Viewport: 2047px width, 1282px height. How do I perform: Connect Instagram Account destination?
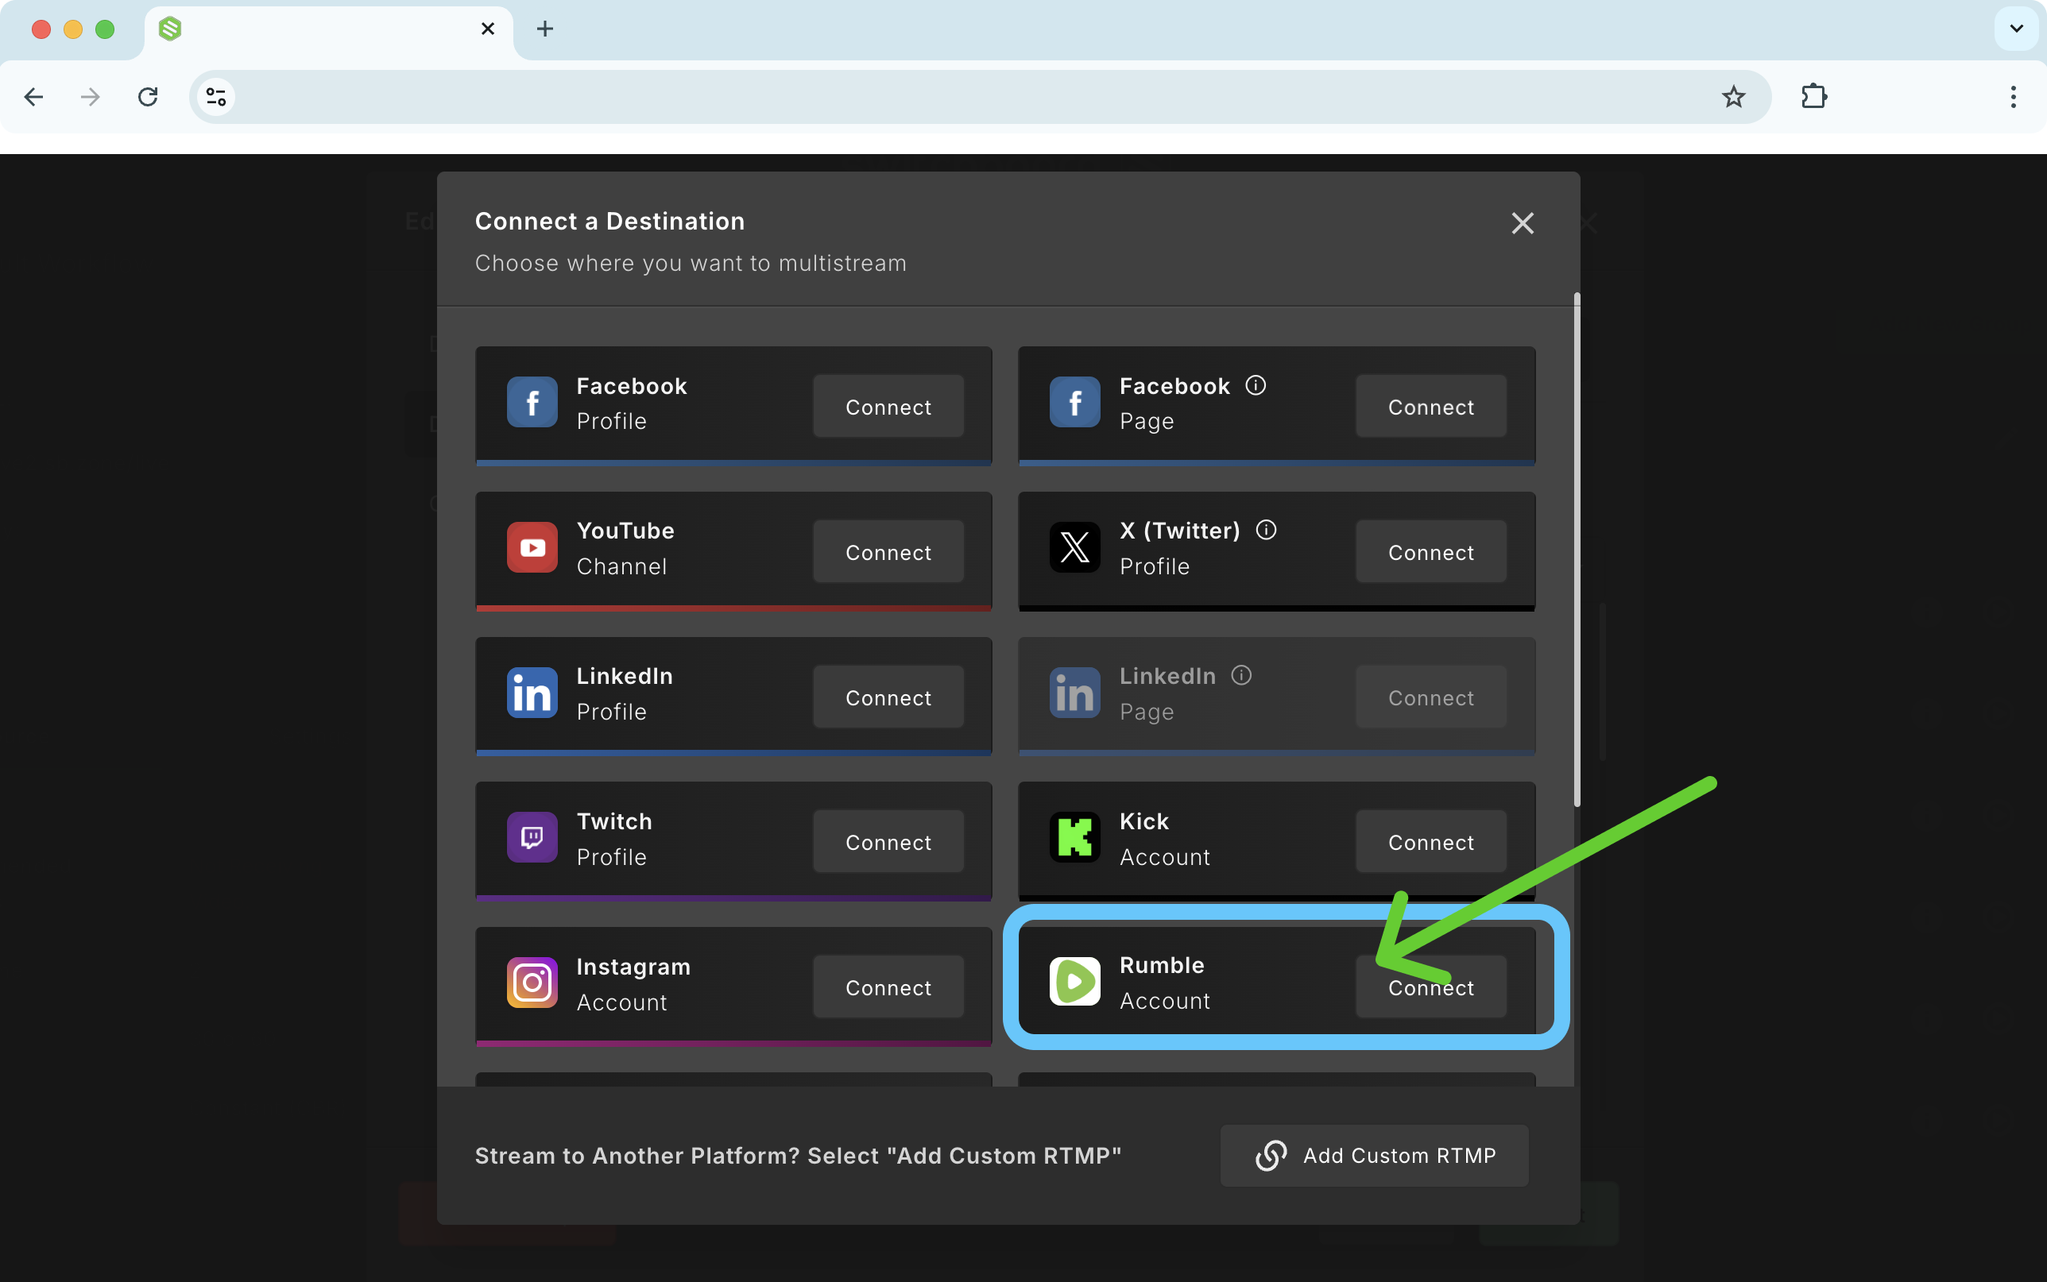888,987
